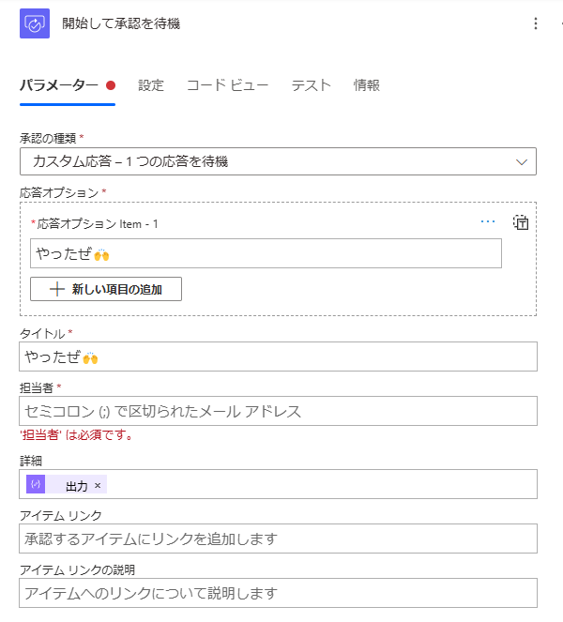Click the アイテム リンクの説明 input field
Screen dimensions: 563x622
coord(278,593)
